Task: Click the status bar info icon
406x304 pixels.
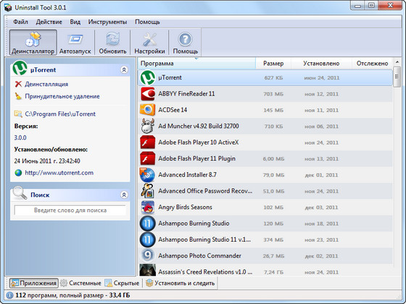Action: click(9, 295)
